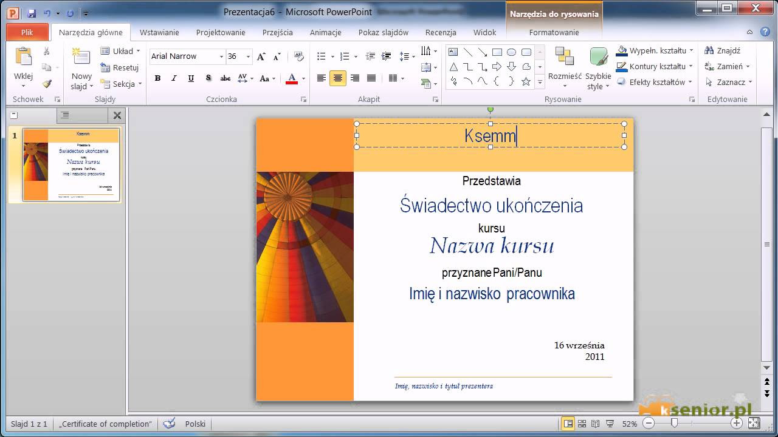
Task: Click the spell check icon in status bar
Action: pos(170,424)
